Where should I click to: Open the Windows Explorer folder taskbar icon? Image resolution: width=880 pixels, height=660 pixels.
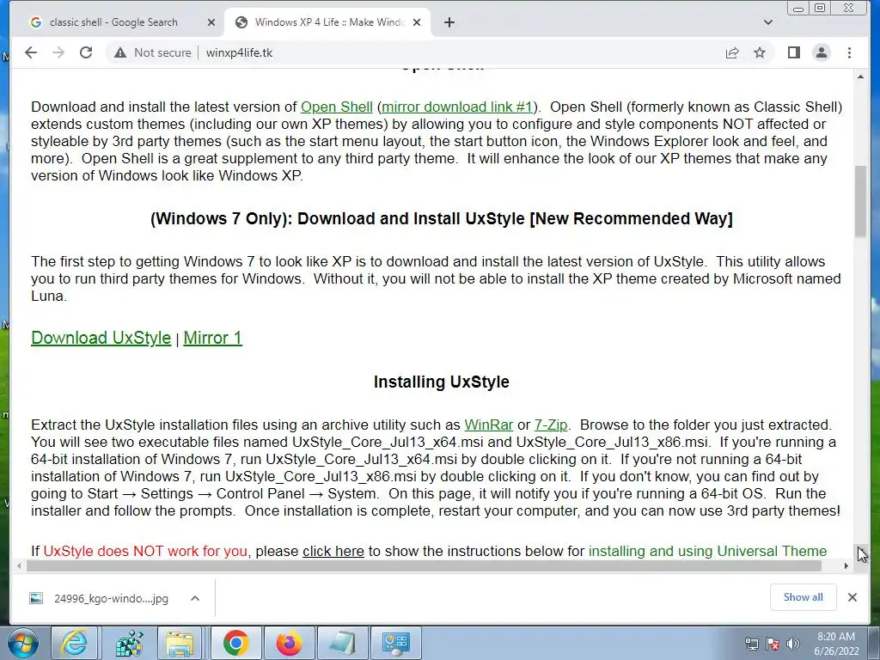coord(180,643)
